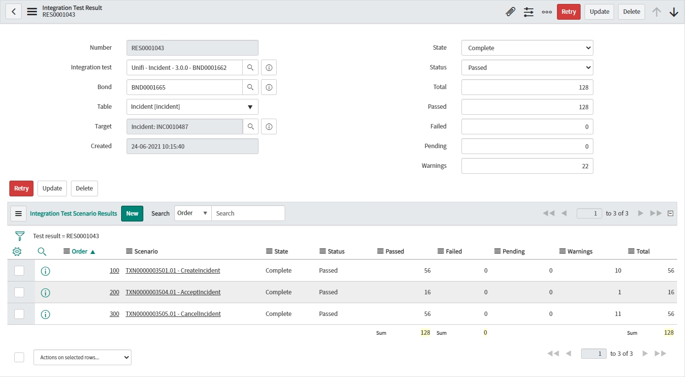Screen dimensions: 685x377
Task: Click the list Search text field
Action: pyautogui.click(x=248, y=213)
